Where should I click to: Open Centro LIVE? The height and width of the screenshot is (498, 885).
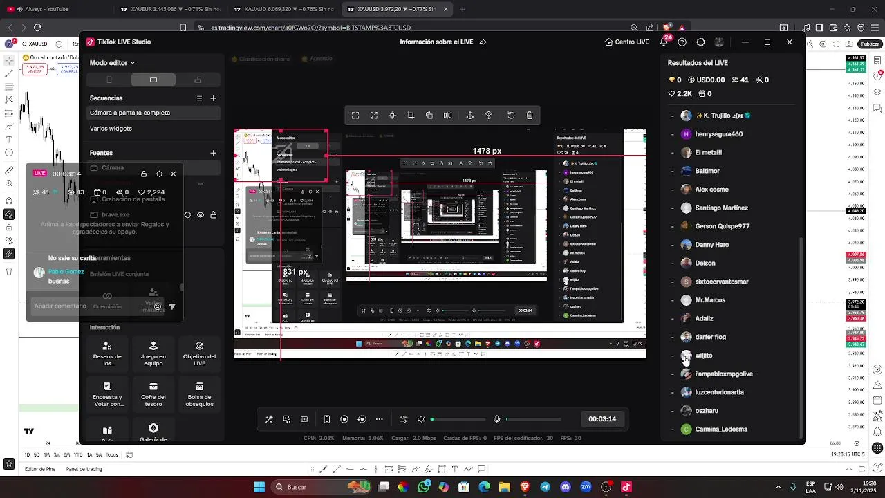click(626, 41)
